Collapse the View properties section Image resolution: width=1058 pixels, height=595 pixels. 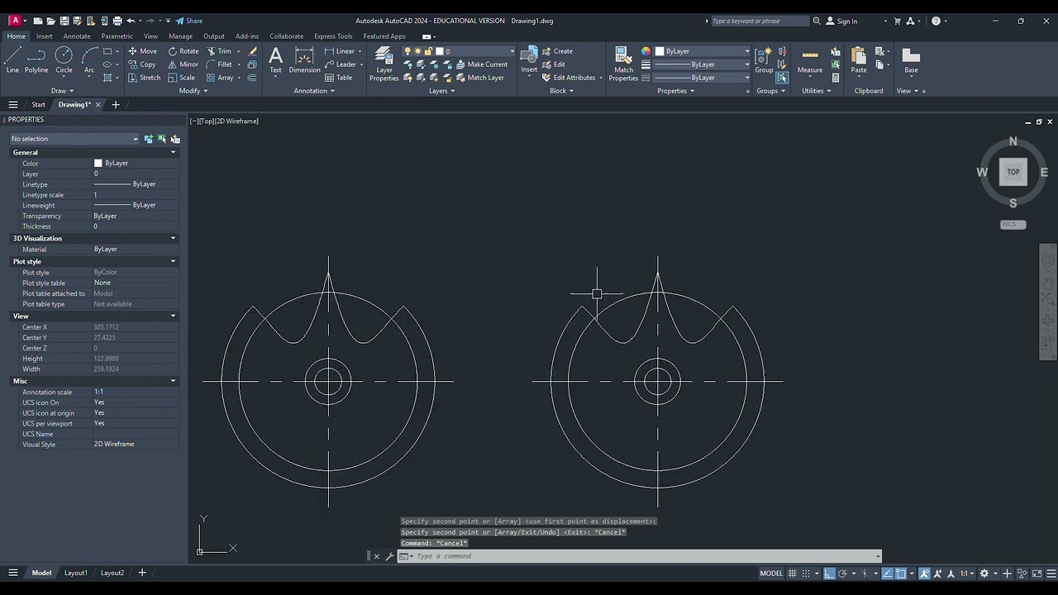click(x=173, y=316)
